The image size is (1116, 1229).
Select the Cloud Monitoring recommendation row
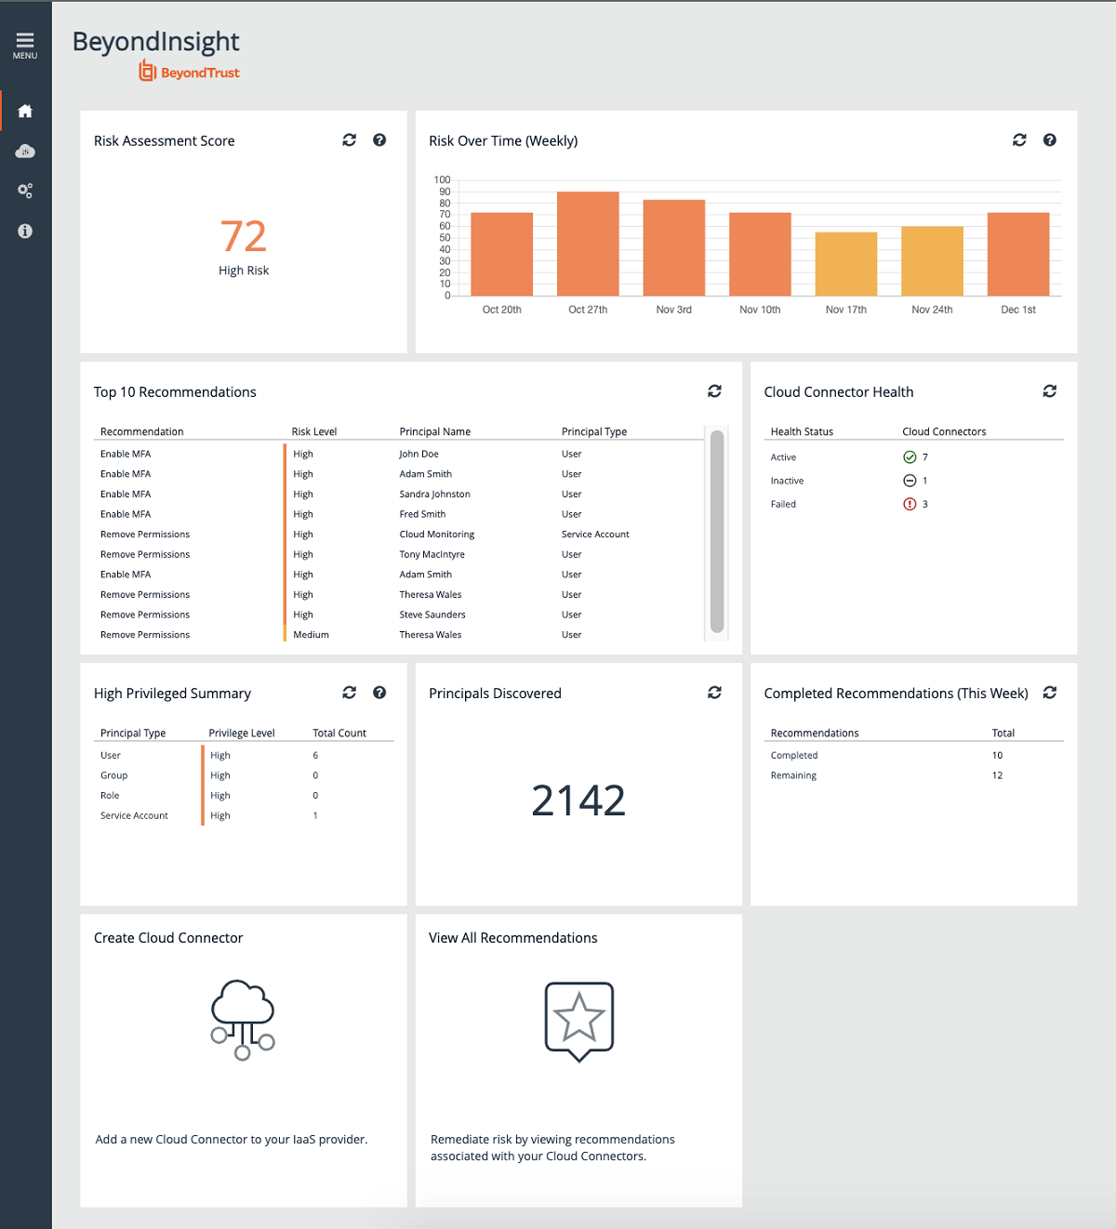tap(436, 535)
